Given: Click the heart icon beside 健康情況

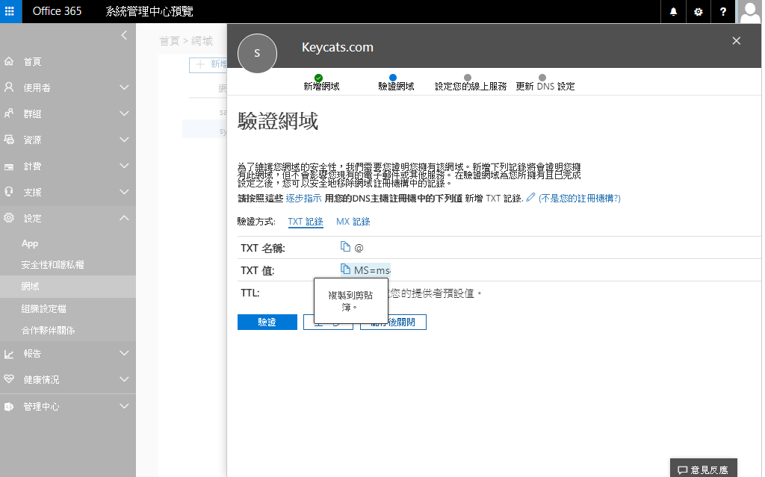Looking at the screenshot, I should [x=9, y=379].
